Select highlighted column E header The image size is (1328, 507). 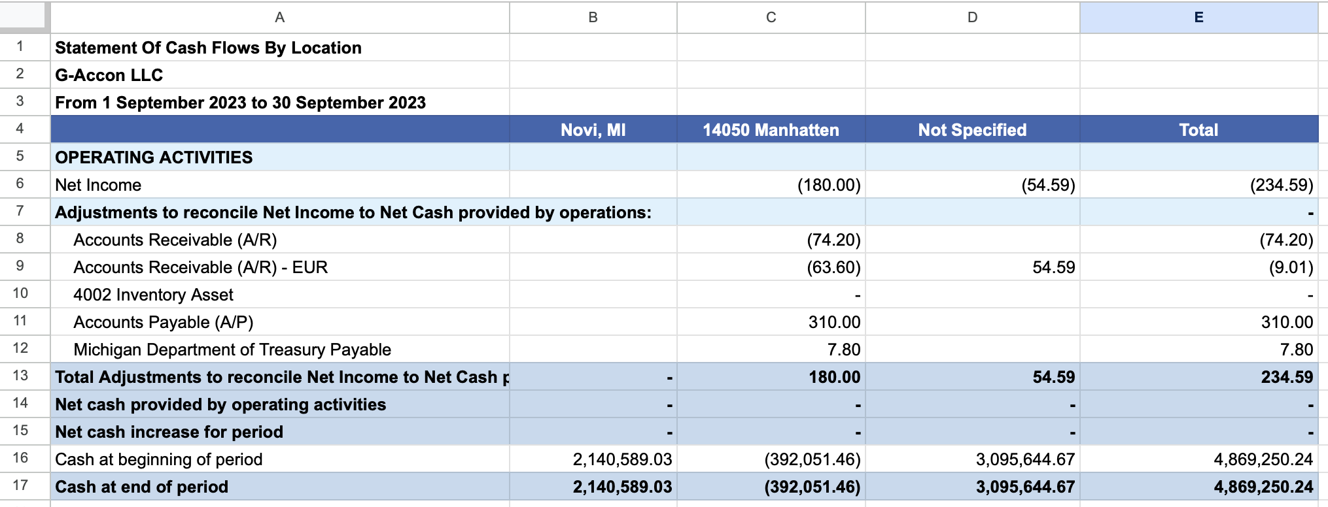click(x=1199, y=18)
